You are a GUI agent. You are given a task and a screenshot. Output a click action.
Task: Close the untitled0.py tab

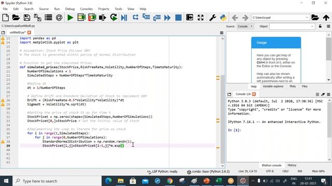pos(29,33)
